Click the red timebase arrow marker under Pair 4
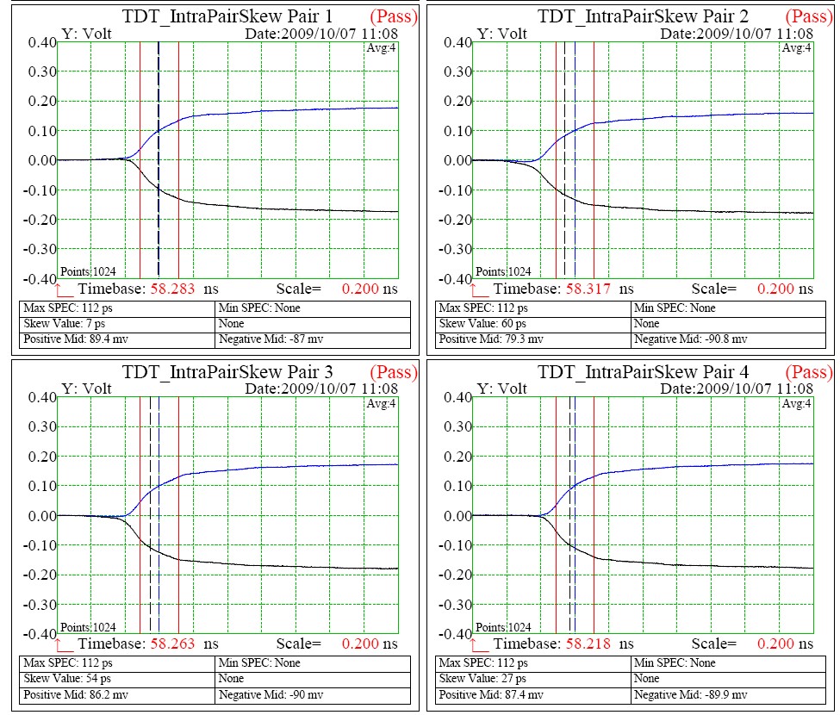840x715 pixels. [x=479, y=643]
